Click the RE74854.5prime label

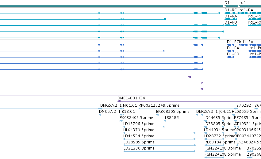[248, 118]
